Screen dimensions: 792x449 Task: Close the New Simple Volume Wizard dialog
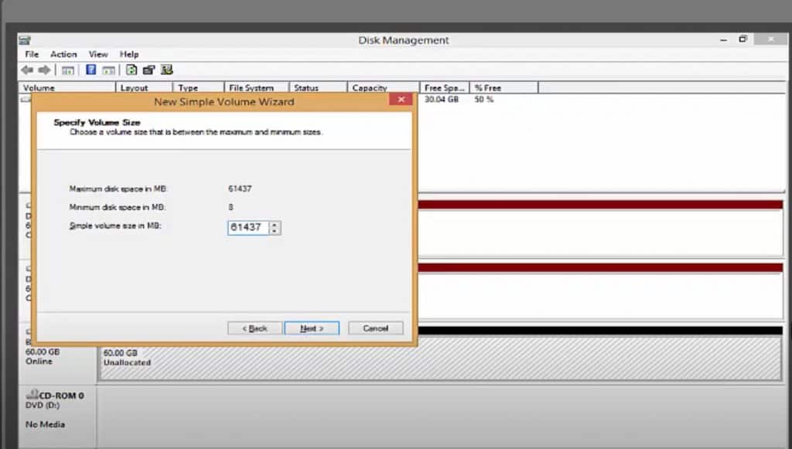tap(400, 101)
